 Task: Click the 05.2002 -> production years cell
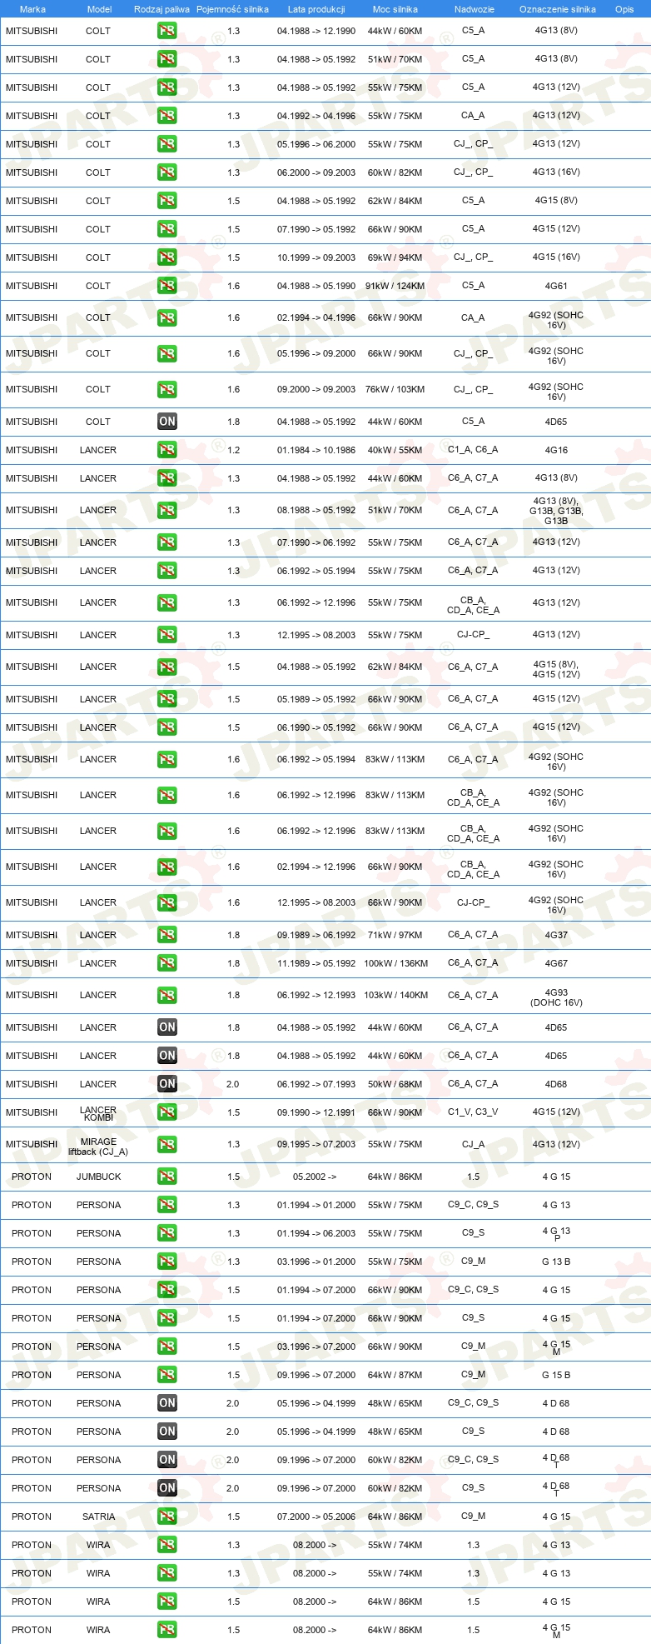click(315, 1177)
